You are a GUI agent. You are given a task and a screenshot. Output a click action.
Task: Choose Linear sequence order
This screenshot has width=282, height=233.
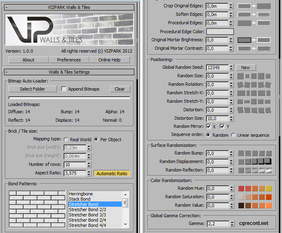[x=233, y=135]
